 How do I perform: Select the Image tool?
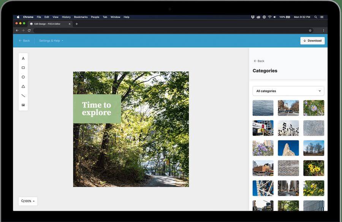(x=23, y=105)
